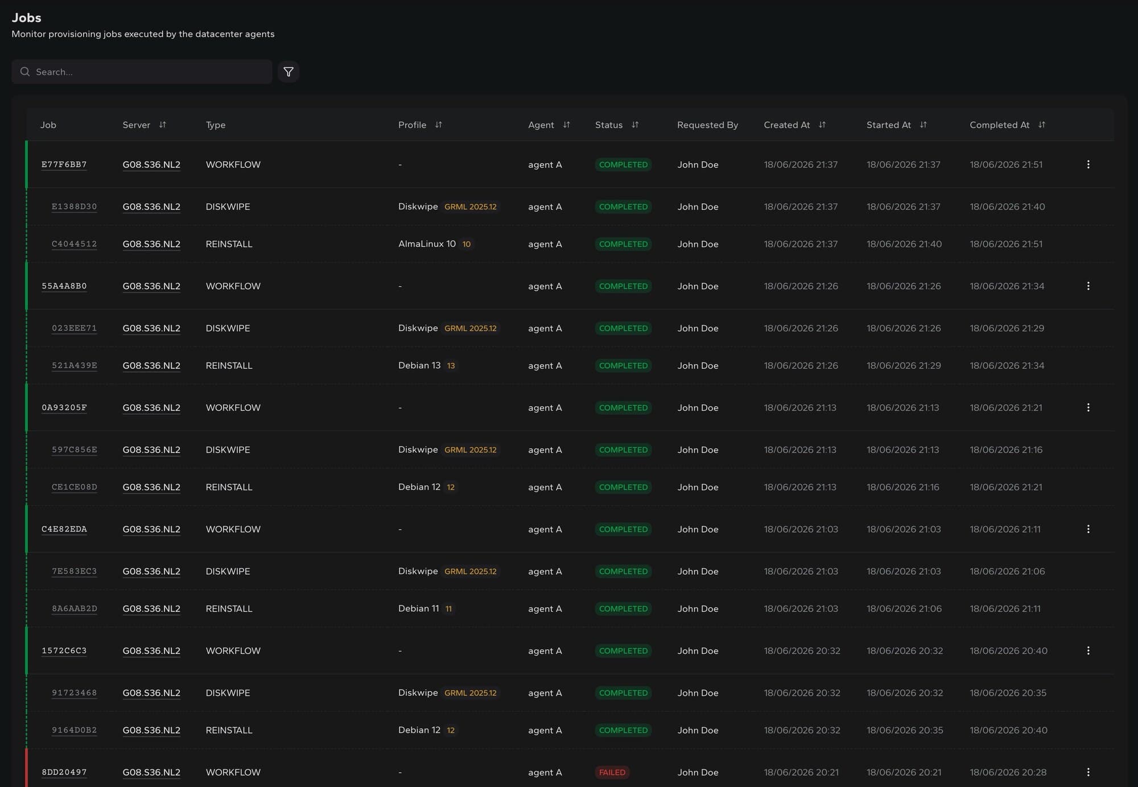Viewport: 1138px width, 787px height.
Task: Sort by Started At column arrows
Action: [923, 125]
